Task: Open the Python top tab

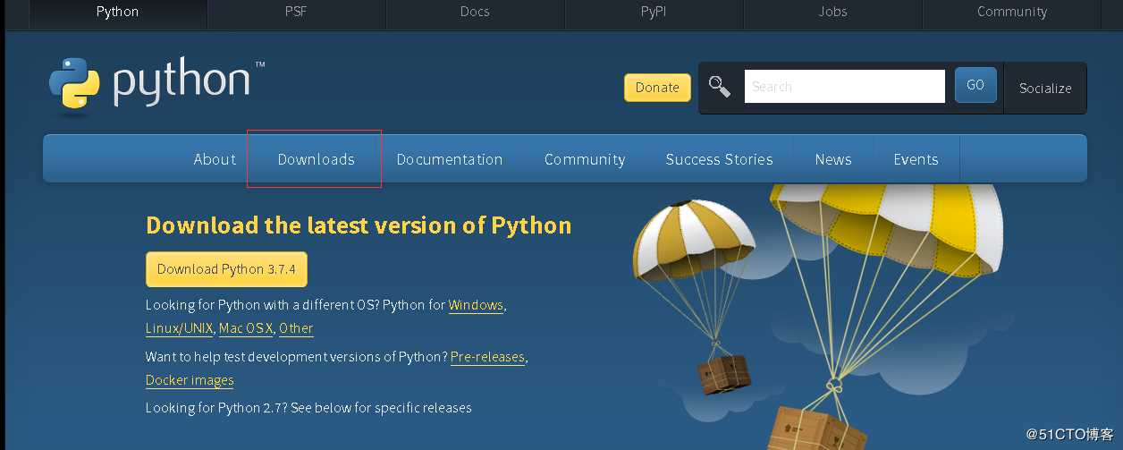Action: (118, 13)
